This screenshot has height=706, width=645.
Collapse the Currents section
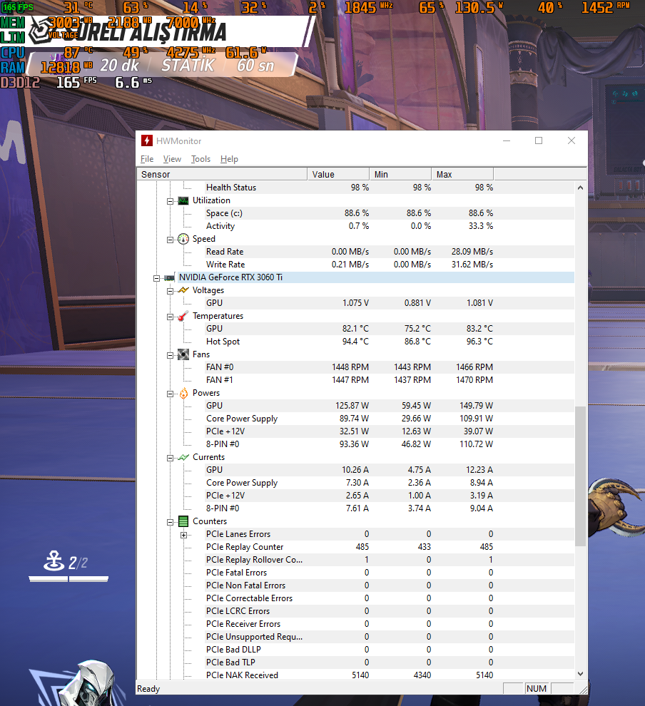click(x=170, y=458)
